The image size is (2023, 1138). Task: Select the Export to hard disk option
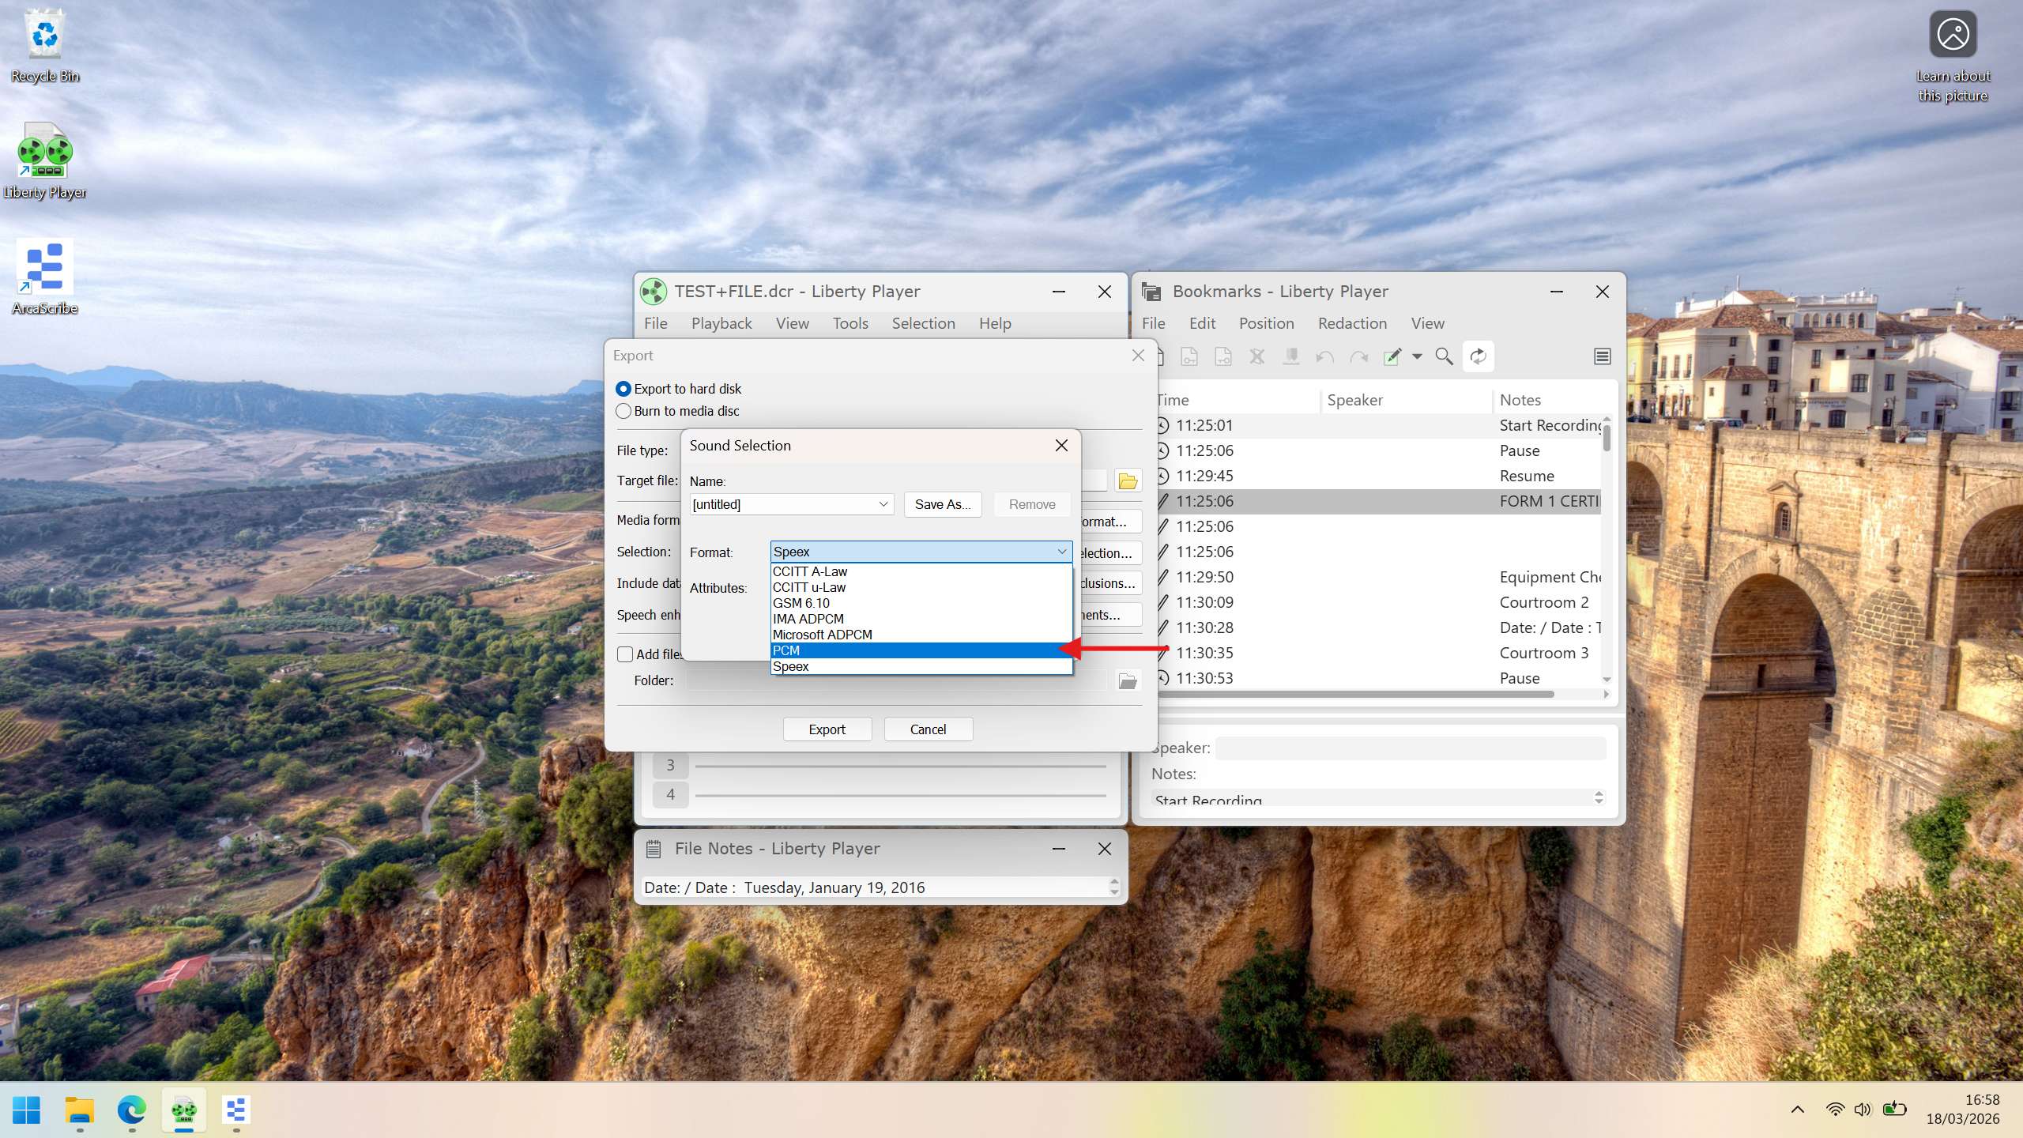click(x=623, y=388)
